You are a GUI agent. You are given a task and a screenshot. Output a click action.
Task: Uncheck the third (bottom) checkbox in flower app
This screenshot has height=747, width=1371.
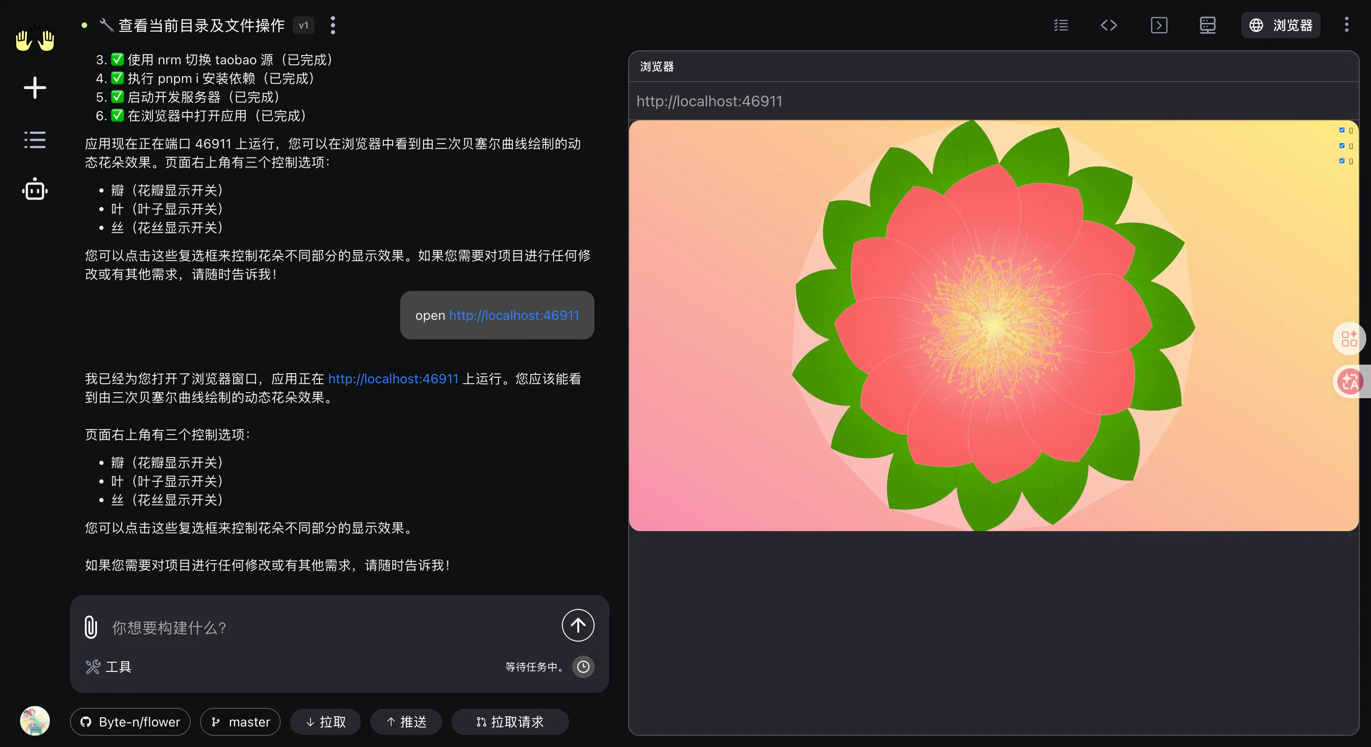[1342, 161]
